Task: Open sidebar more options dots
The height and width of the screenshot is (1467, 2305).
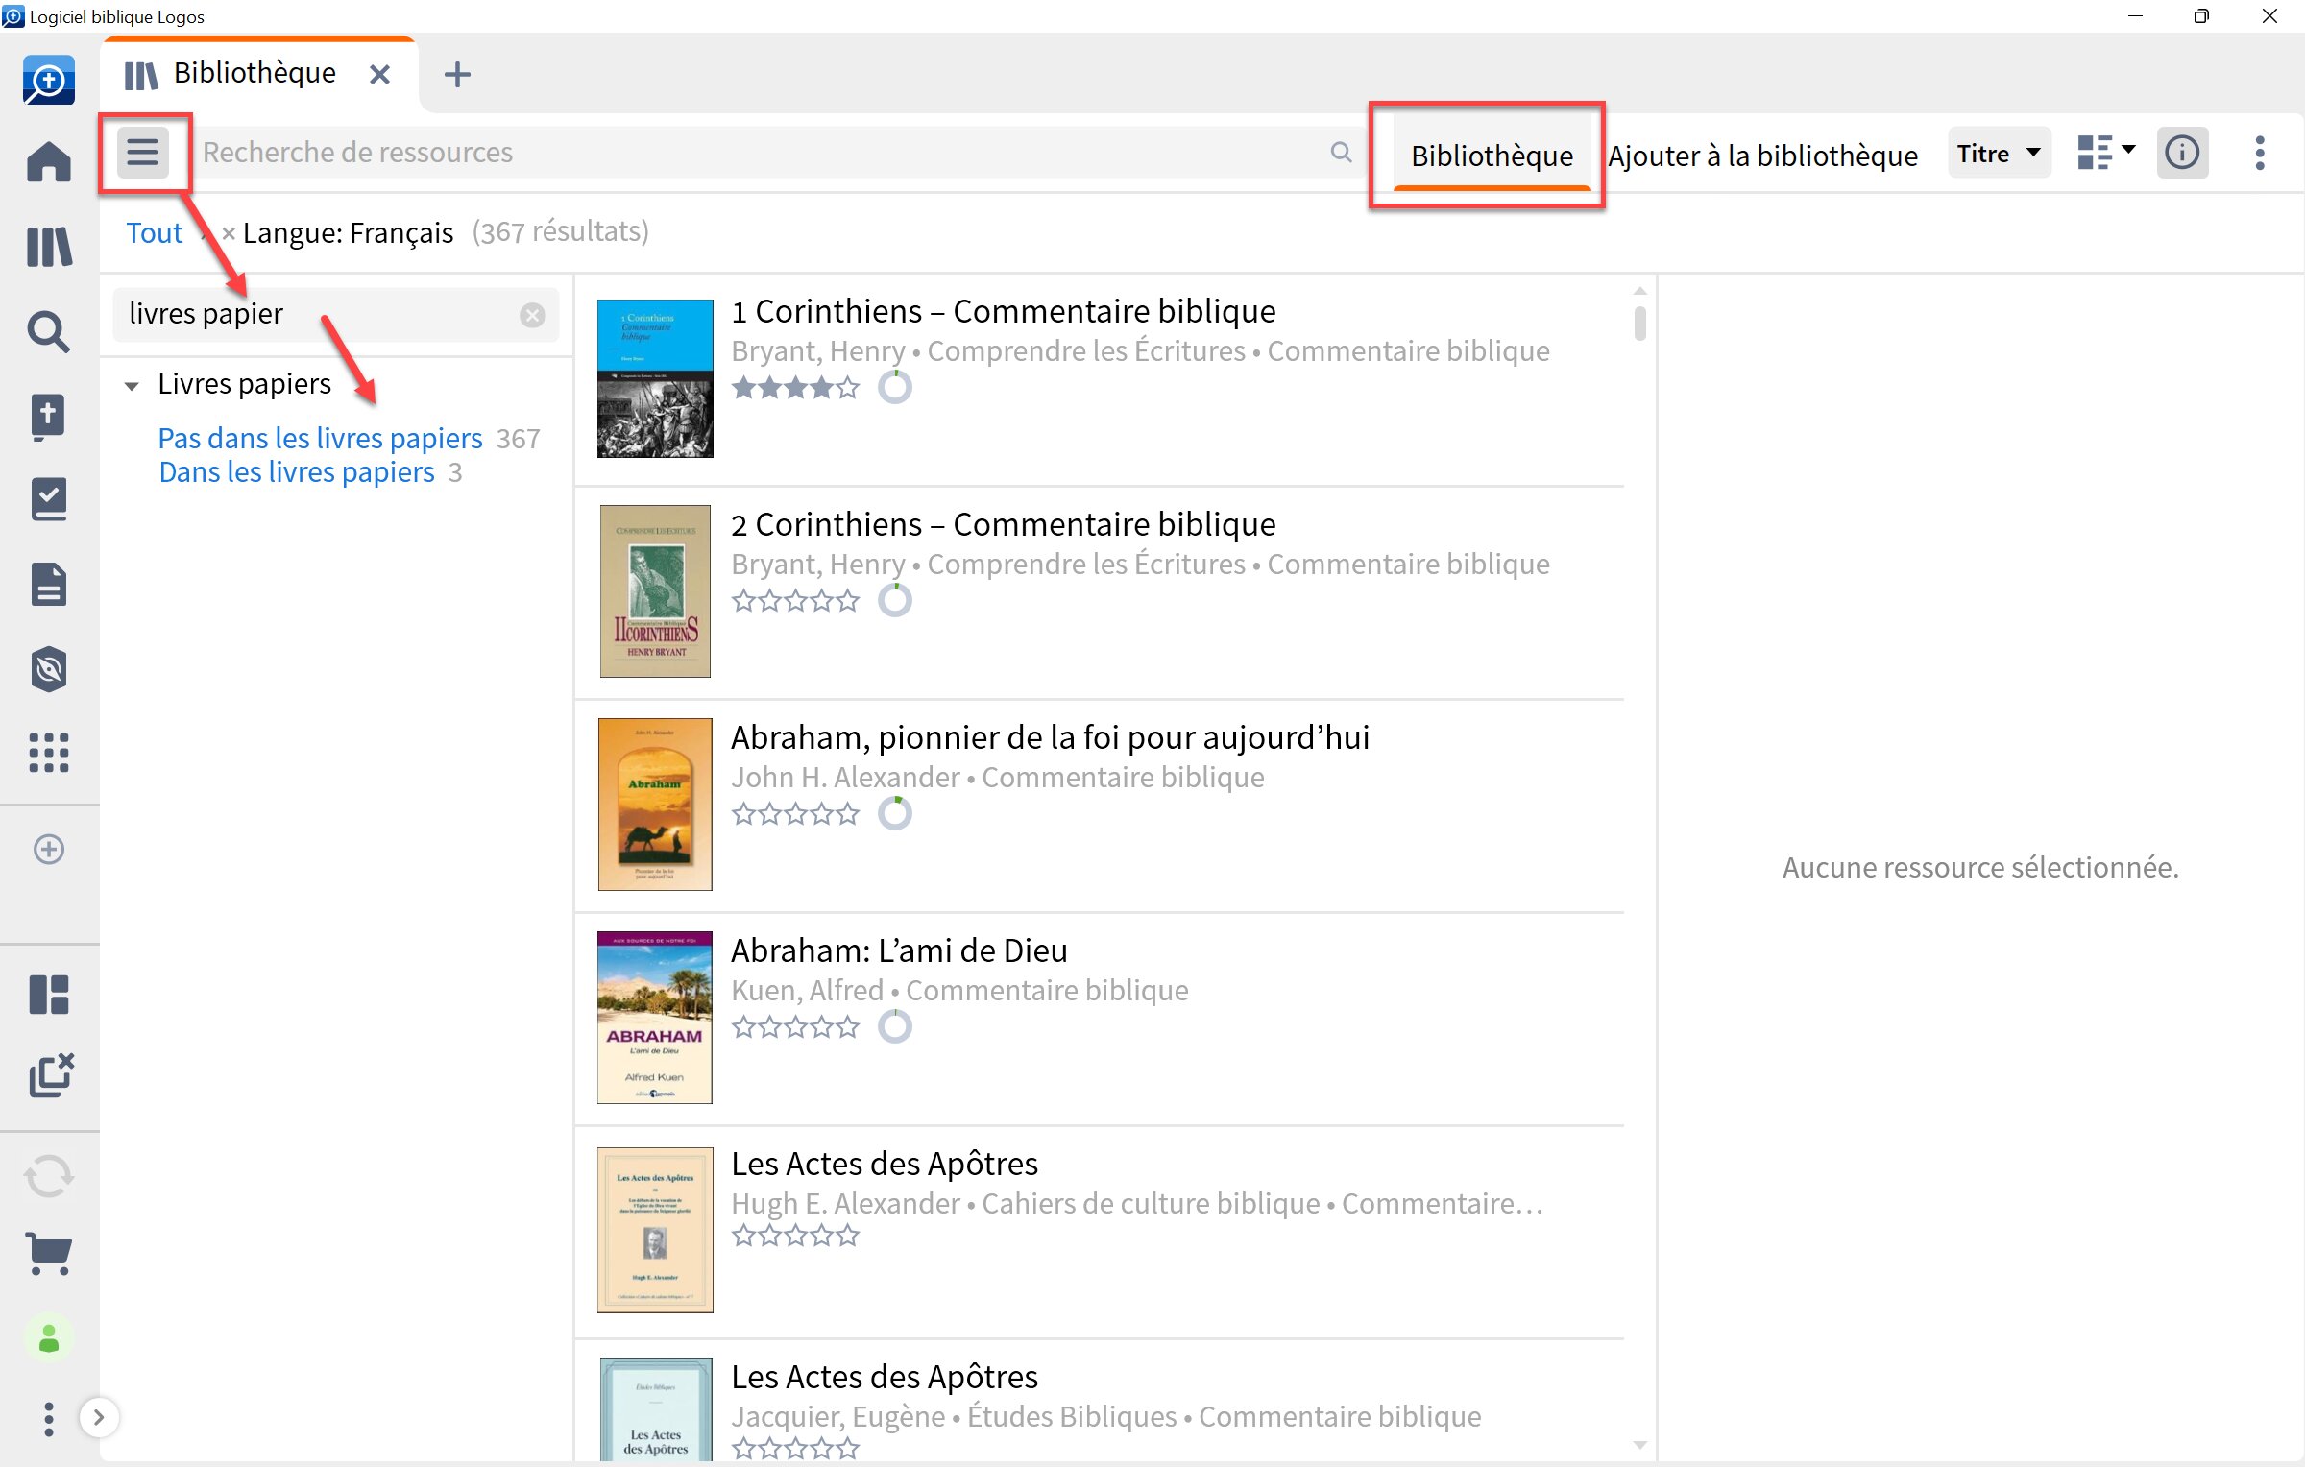Action: click(49, 1418)
